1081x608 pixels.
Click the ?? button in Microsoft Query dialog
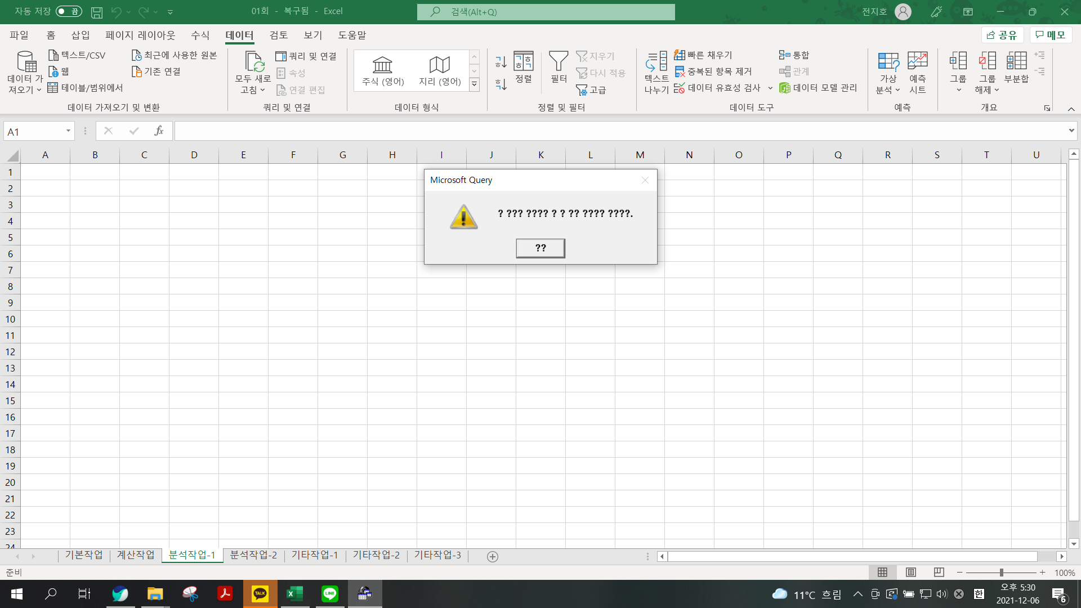tap(540, 248)
